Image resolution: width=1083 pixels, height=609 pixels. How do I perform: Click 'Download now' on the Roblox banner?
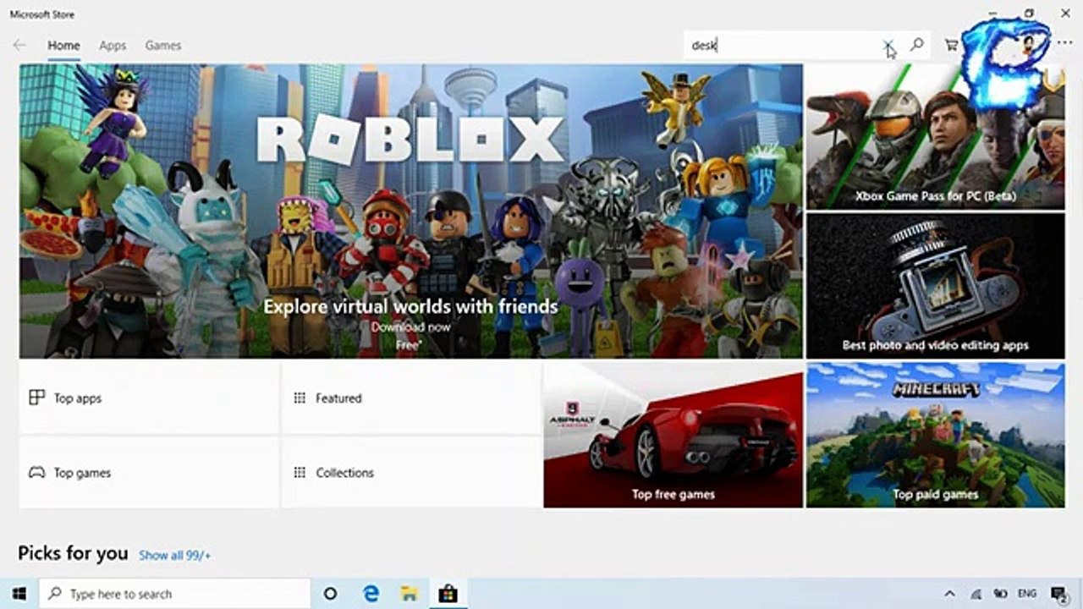410,327
